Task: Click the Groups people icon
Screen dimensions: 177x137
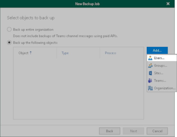Action: point(150,66)
